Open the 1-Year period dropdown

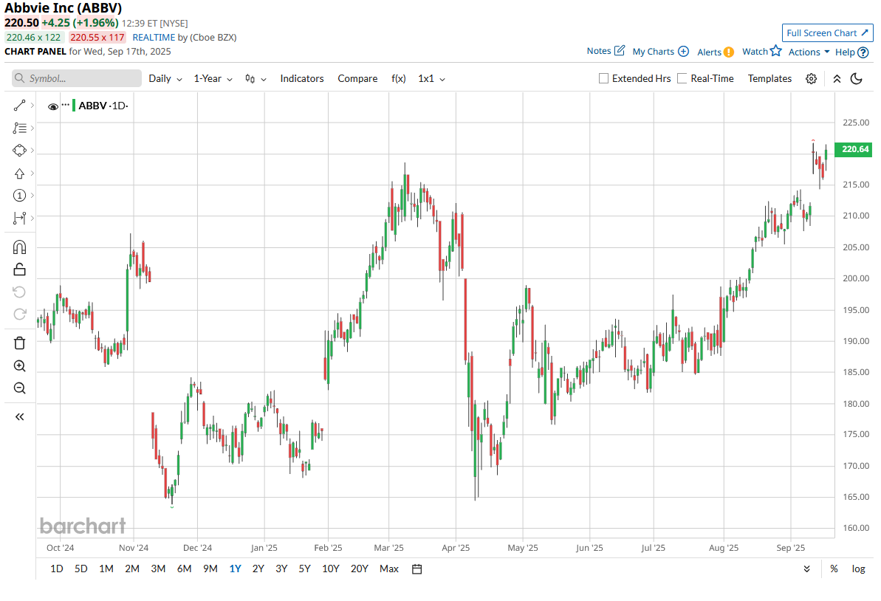tap(213, 79)
